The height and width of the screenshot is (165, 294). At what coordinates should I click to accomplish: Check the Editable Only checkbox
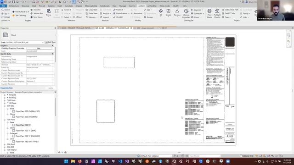point(241,156)
